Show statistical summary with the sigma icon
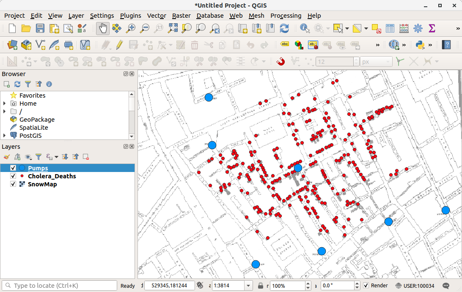The width and height of the screenshot is (462, 292). click(432, 29)
